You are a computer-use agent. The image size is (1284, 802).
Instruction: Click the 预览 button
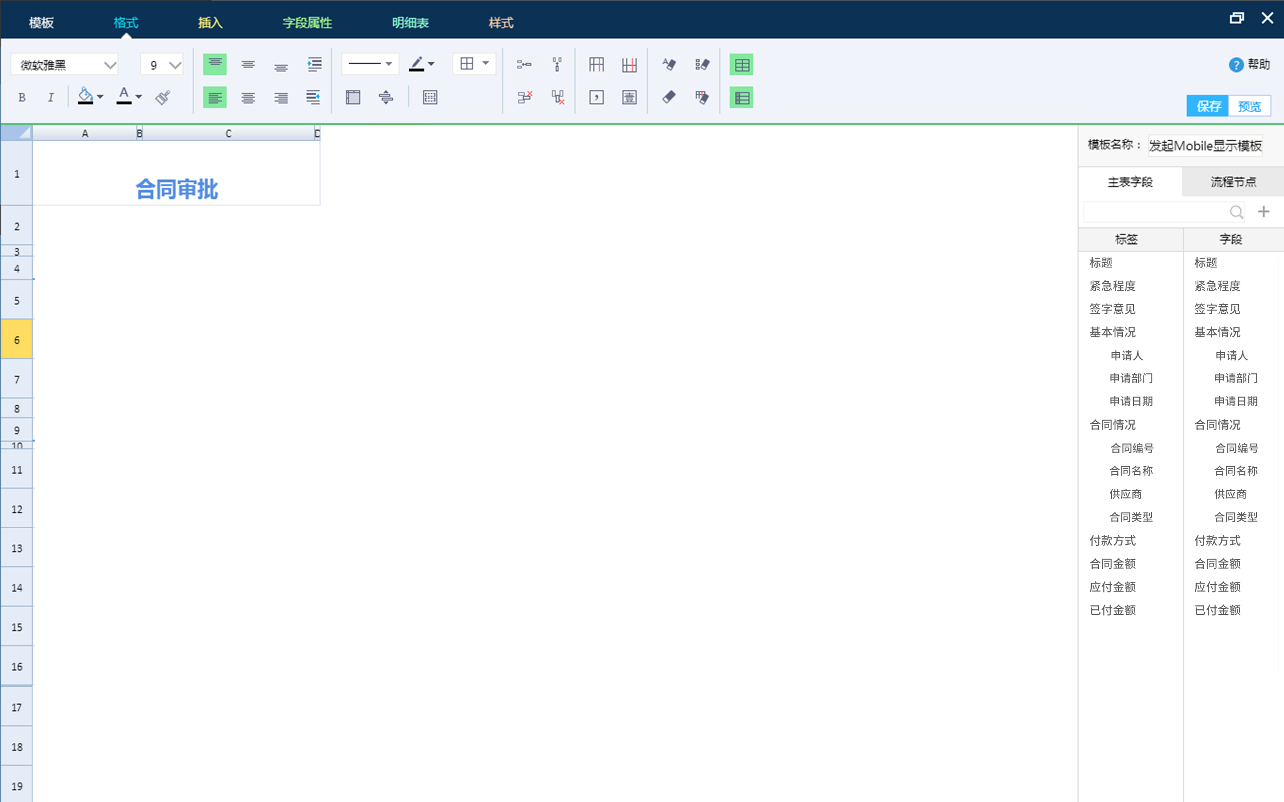(1249, 106)
